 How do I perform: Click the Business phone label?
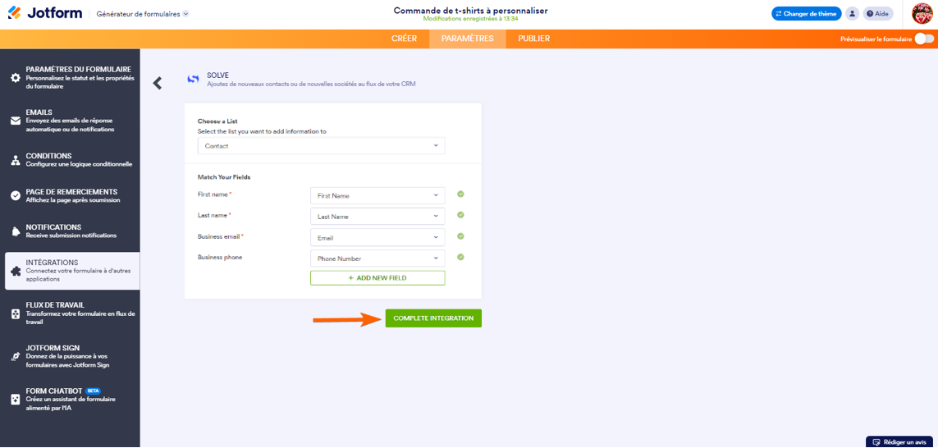(x=220, y=257)
